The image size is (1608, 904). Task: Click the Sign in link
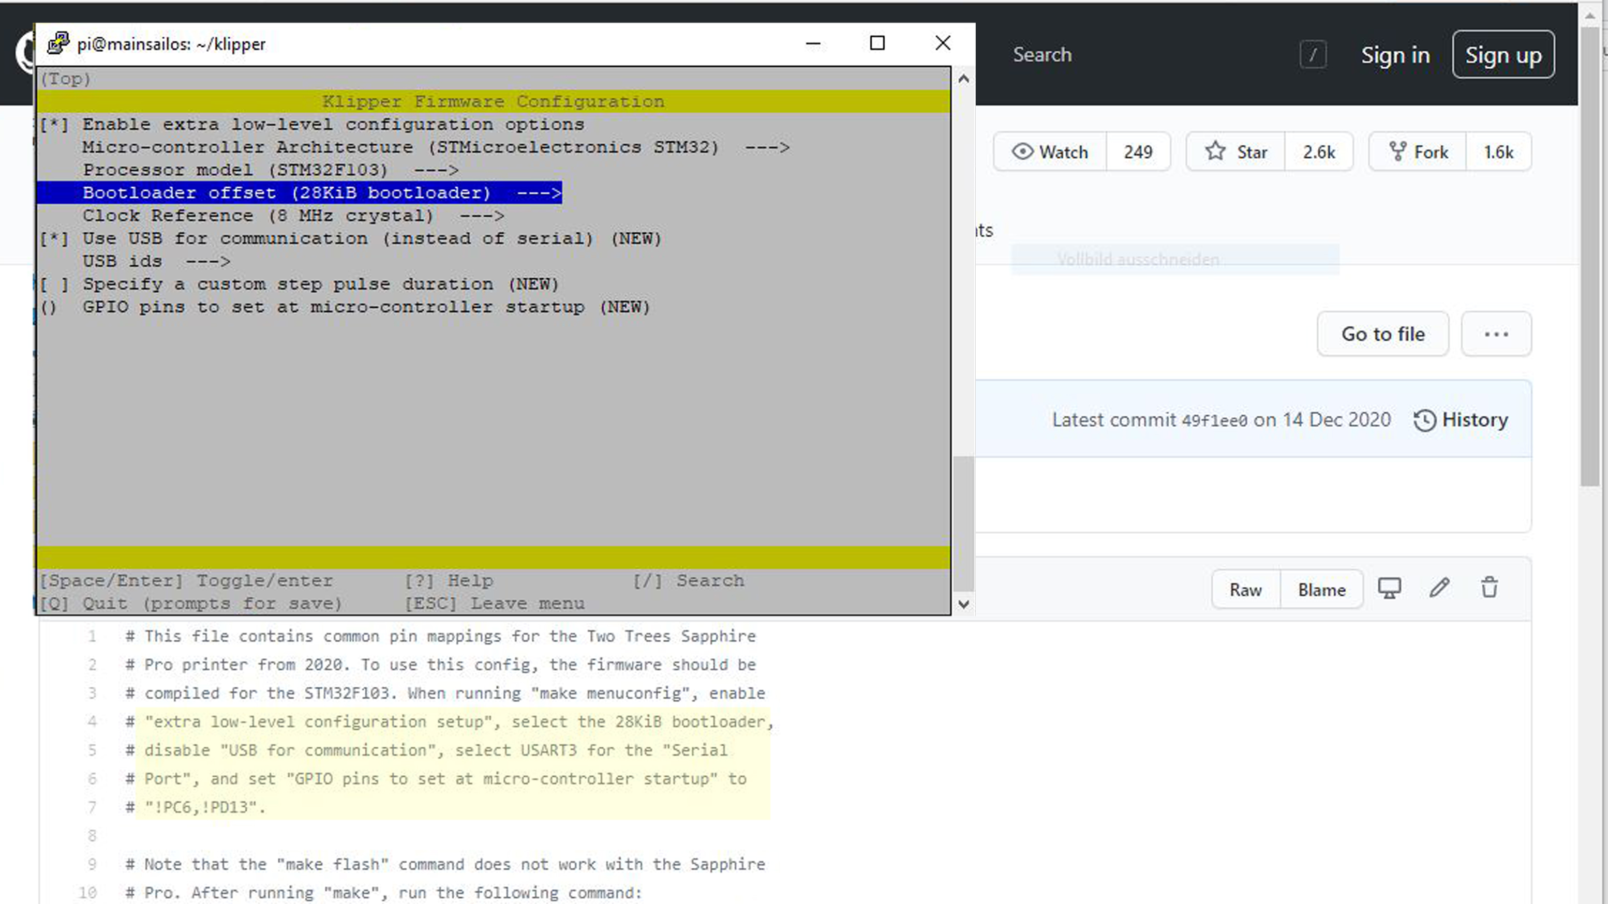(x=1395, y=55)
